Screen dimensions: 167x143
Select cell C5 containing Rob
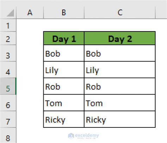(120, 86)
